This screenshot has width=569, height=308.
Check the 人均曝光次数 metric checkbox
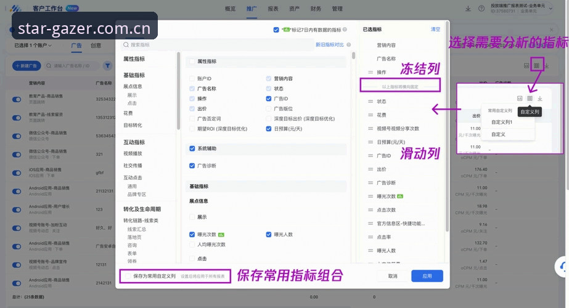[192, 245]
